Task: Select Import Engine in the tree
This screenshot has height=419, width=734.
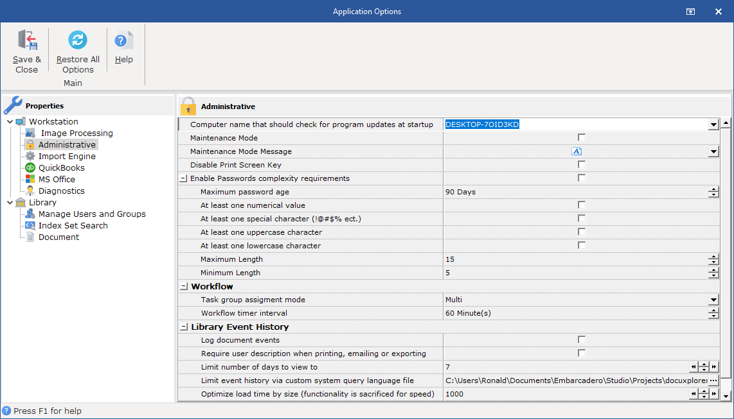Action: coord(67,156)
